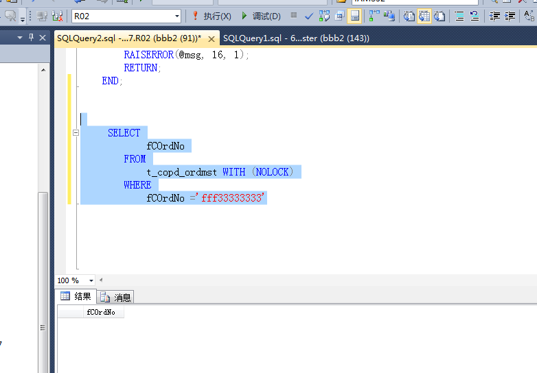
Task: Click the RETURN keyword in the editor
Action: [140, 68]
